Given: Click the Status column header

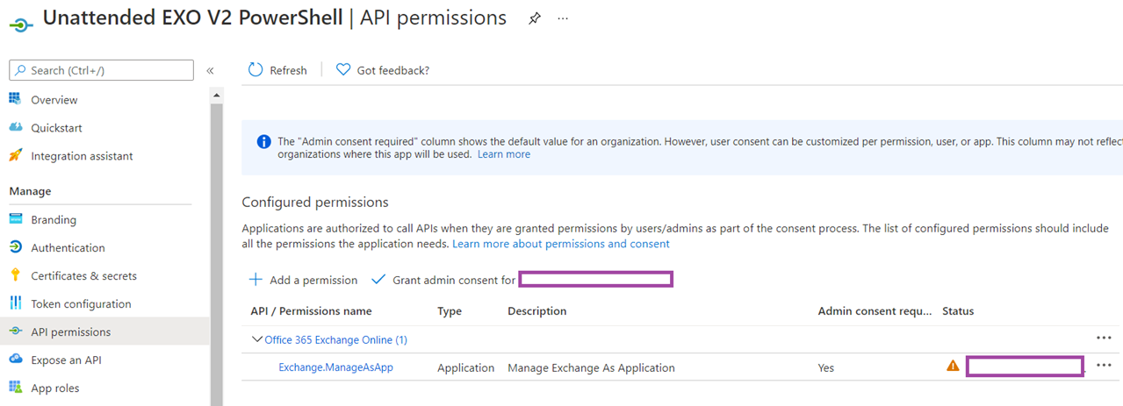Looking at the screenshot, I should 958,311.
